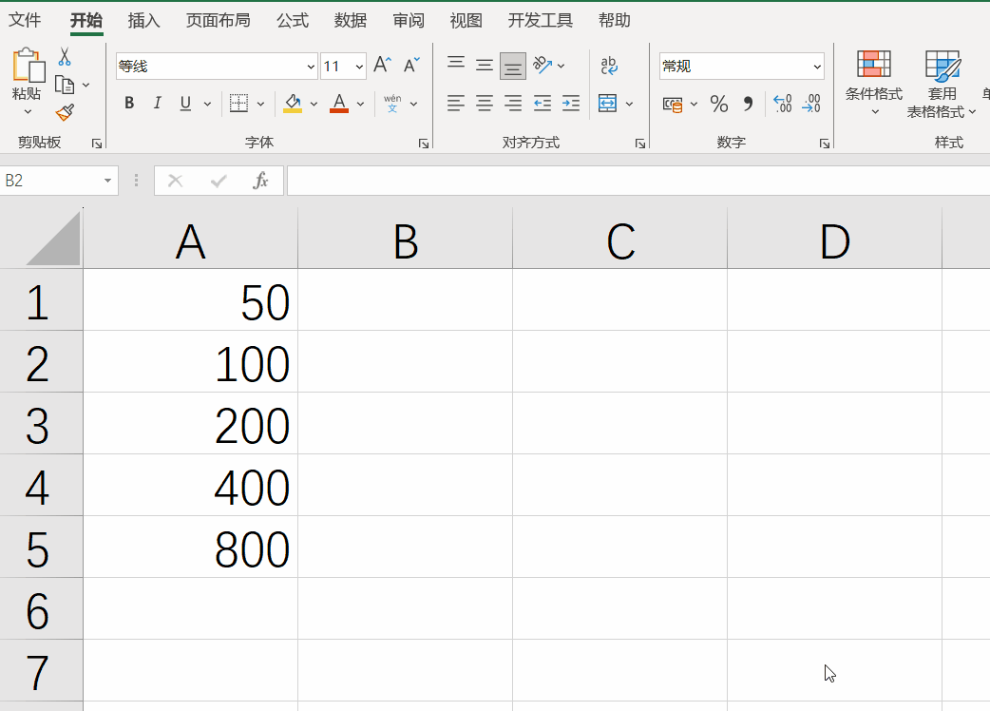Open 条件格式 conditional formatting
The height and width of the screenshot is (711, 990).
pos(874,84)
